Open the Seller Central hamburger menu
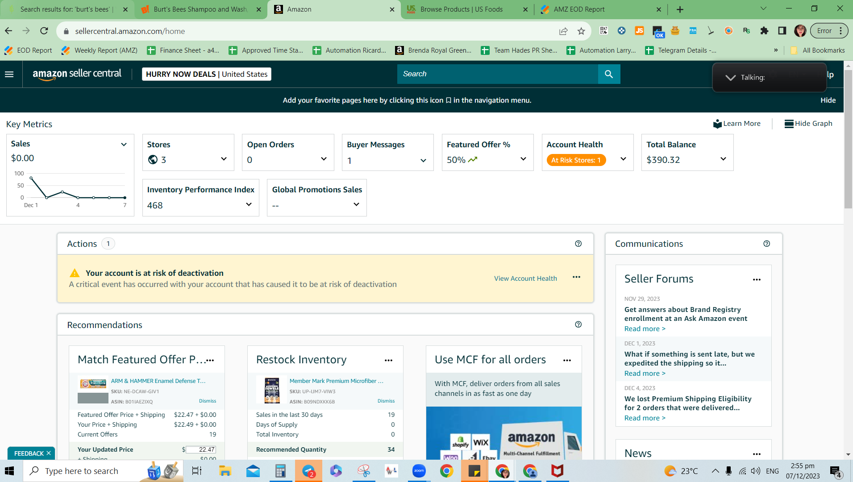The image size is (853, 482). point(9,74)
